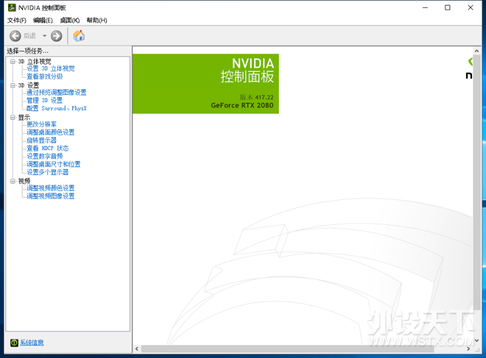Select 查看游戏分级 task

(44, 77)
